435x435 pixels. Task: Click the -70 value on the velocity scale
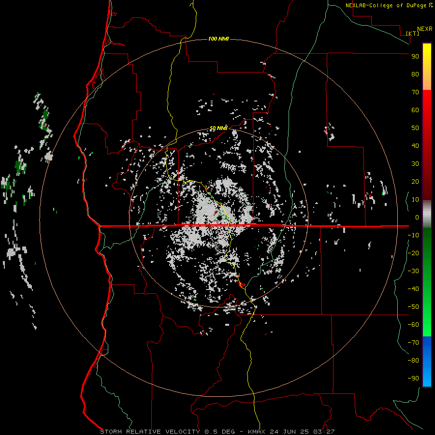tap(413, 343)
